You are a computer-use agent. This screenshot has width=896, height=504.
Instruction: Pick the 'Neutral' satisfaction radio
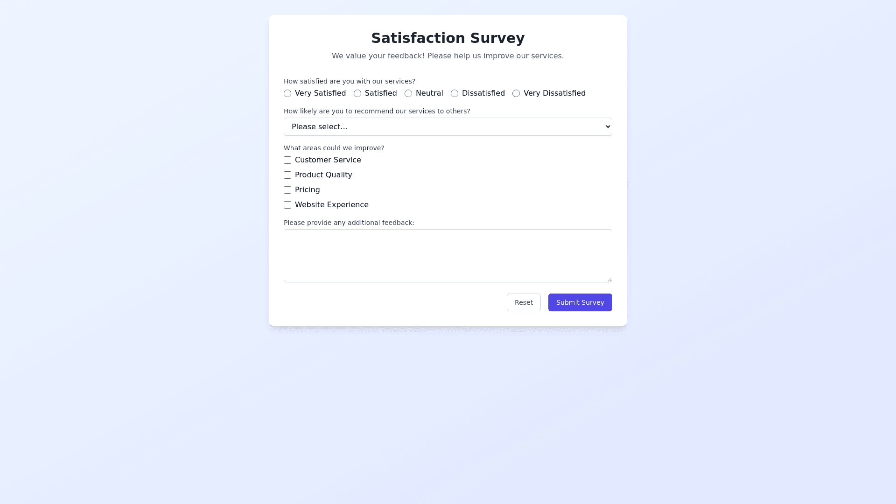(x=408, y=93)
